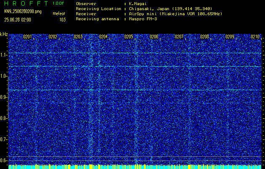265x169 pixels.
Task: Click the kHz axis unit label
Action: pos(4,34)
